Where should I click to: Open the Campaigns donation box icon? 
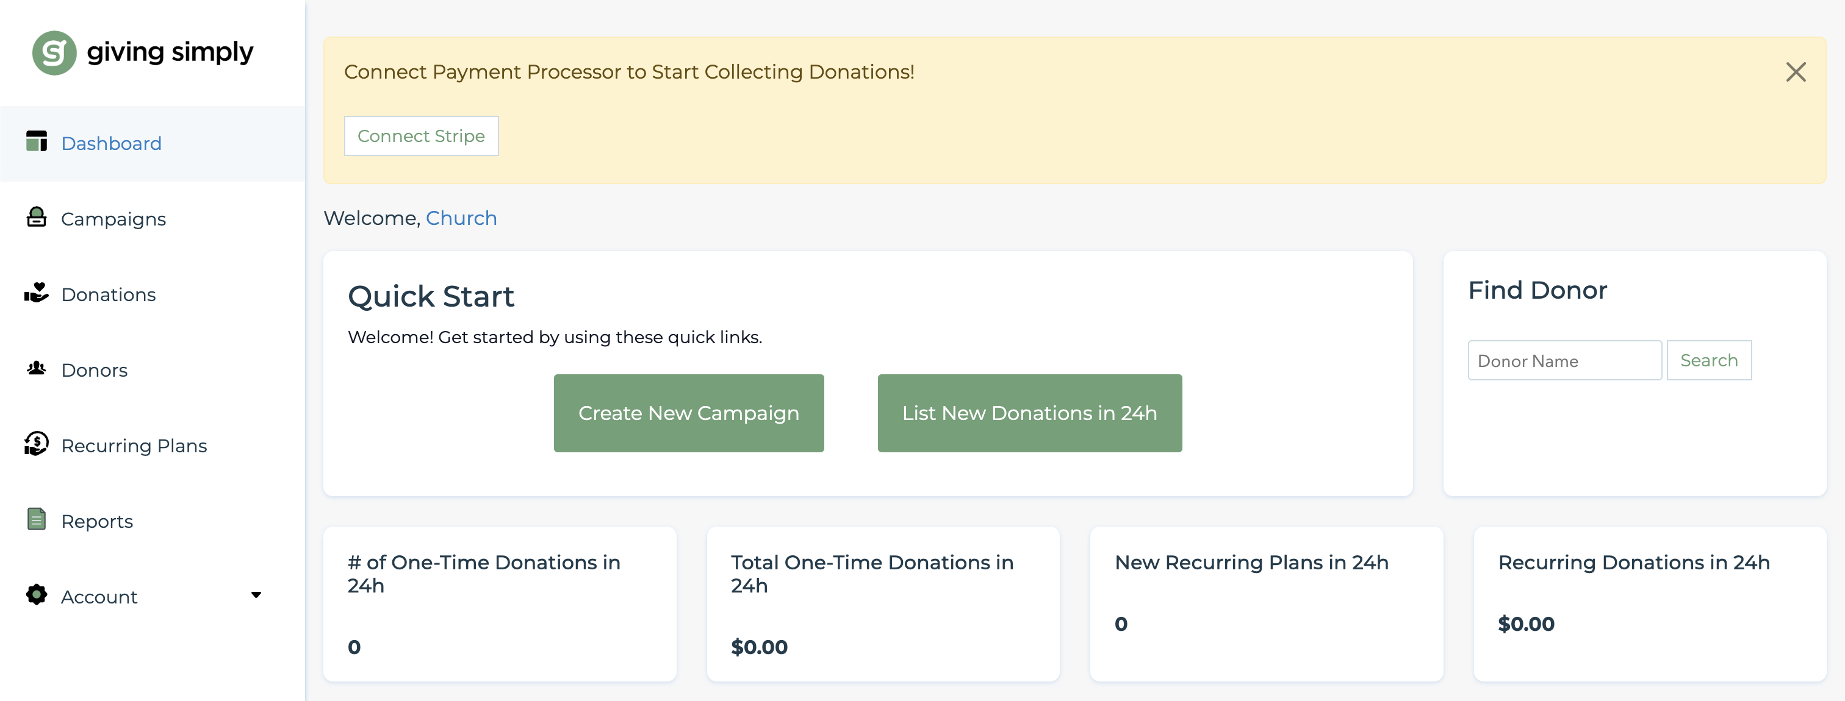point(37,217)
